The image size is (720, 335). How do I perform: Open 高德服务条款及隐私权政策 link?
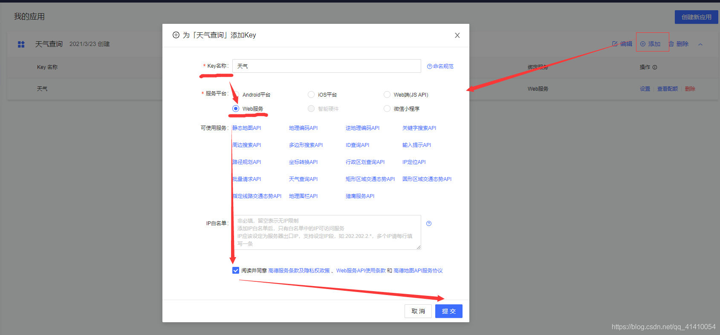[299, 271]
